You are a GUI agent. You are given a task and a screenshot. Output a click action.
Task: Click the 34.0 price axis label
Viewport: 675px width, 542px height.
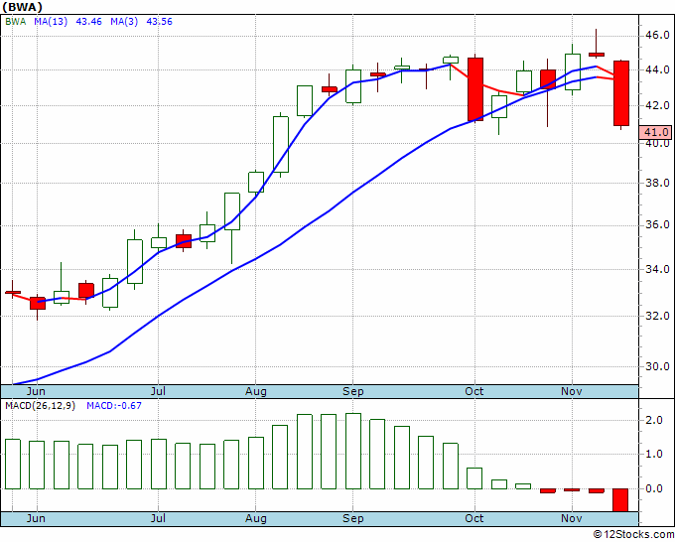coord(658,269)
